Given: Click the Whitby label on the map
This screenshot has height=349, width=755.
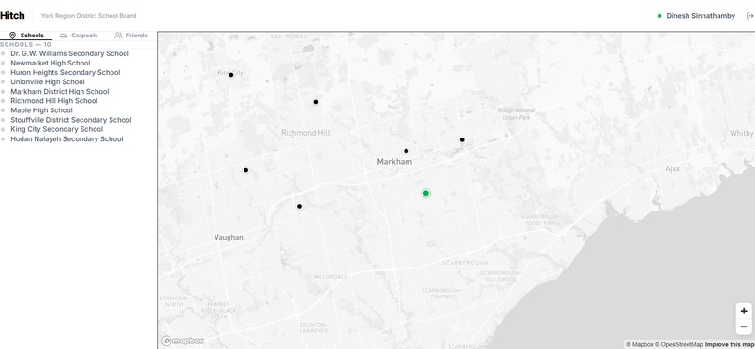Looking at the screenshot, I should tap(742, 133).
